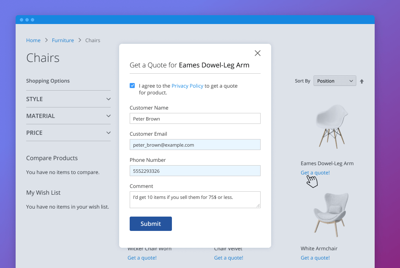Screen dimensions: 400x268
Task: Open the Sort By dropdown showing Position
Action: (335, 80)
